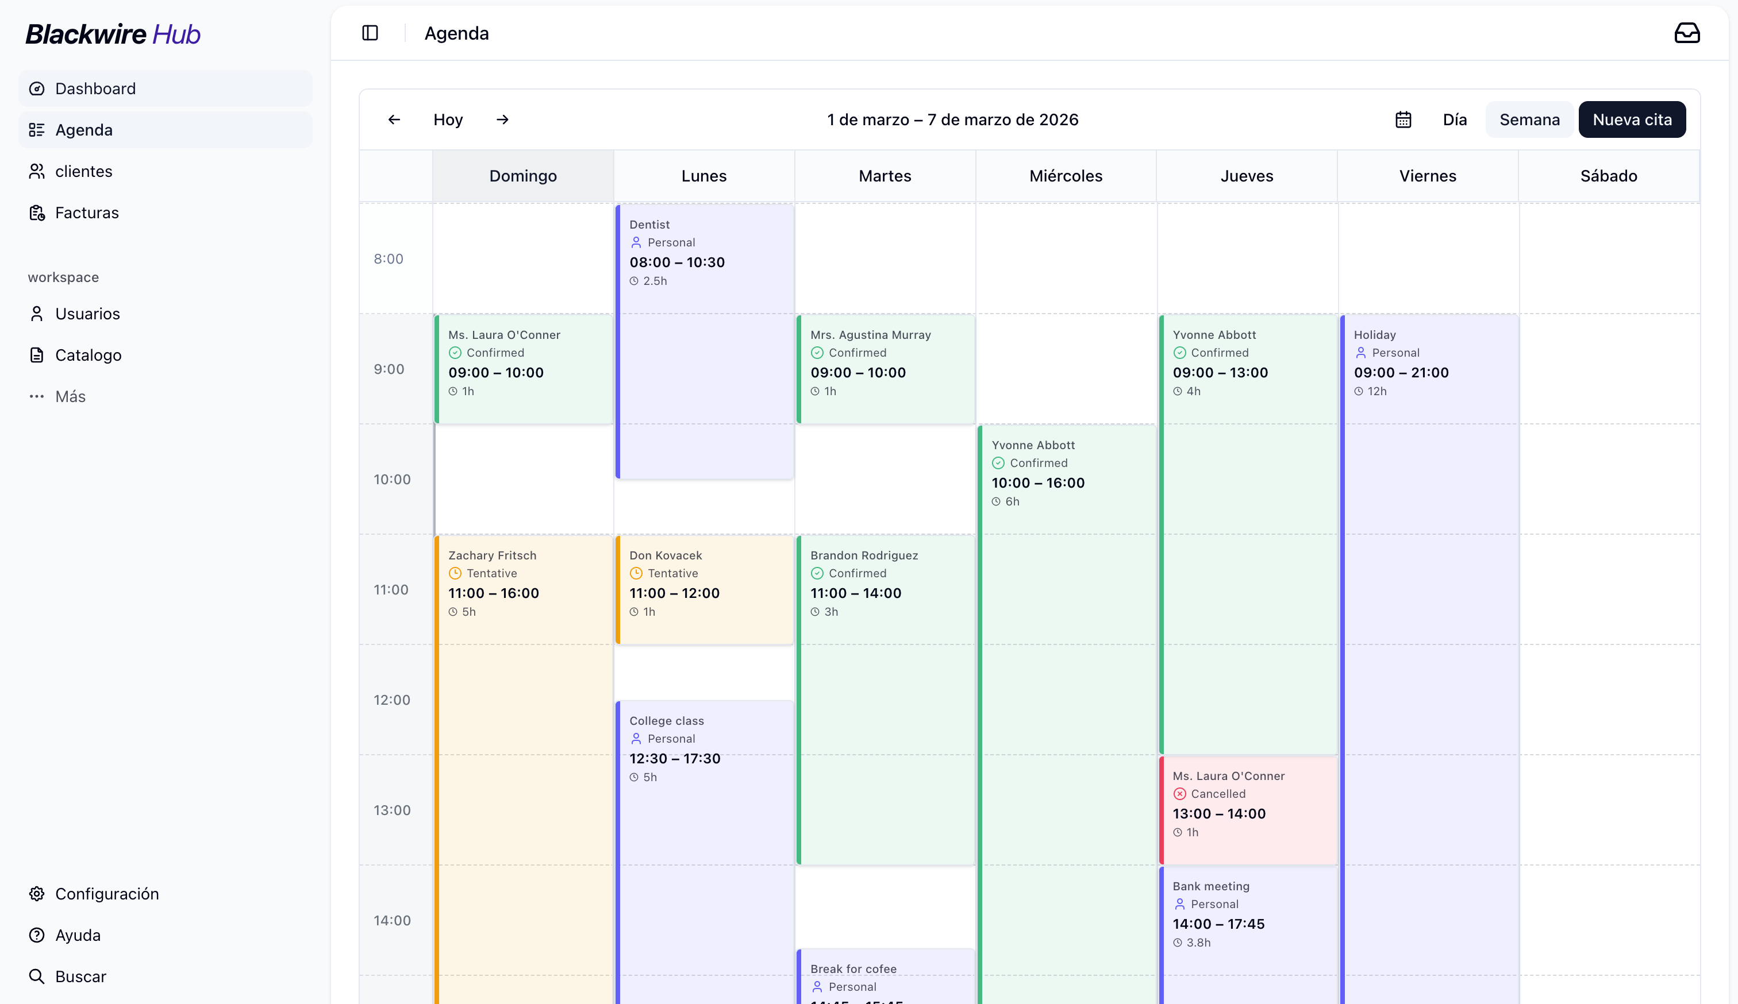
Task: Click the Usuarios icon under workspace
Action: 37,314
